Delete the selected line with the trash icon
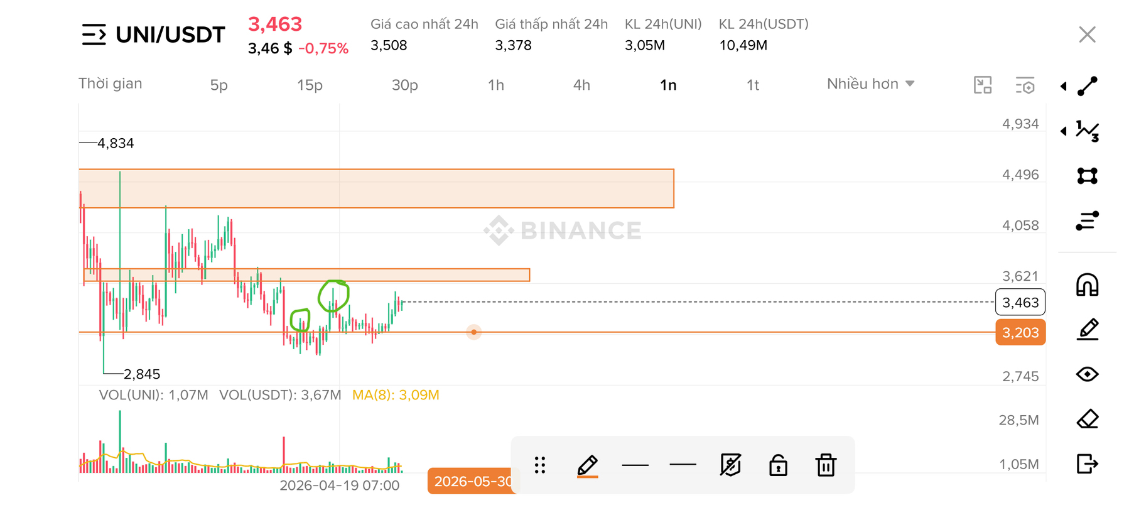The width and height of the screenshot is (1129, 520). pyautogui.click(x=825, y=465)
